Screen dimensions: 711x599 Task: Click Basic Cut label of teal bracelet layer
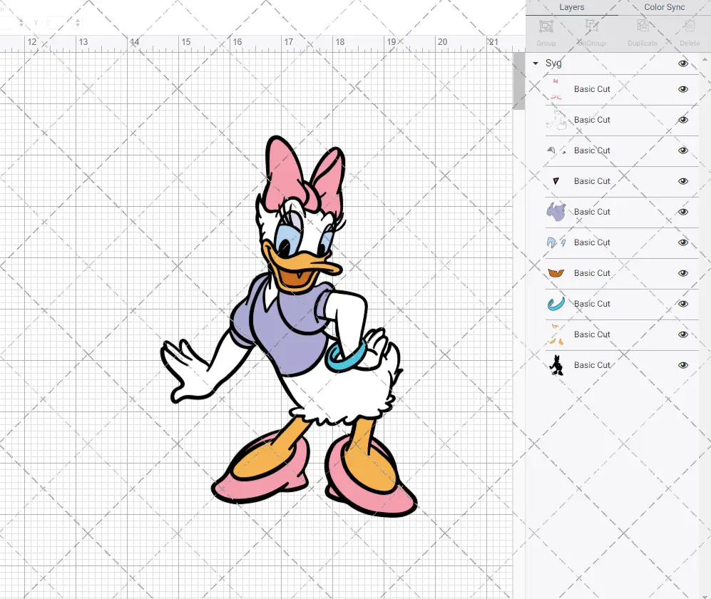[x=592, y=304]
